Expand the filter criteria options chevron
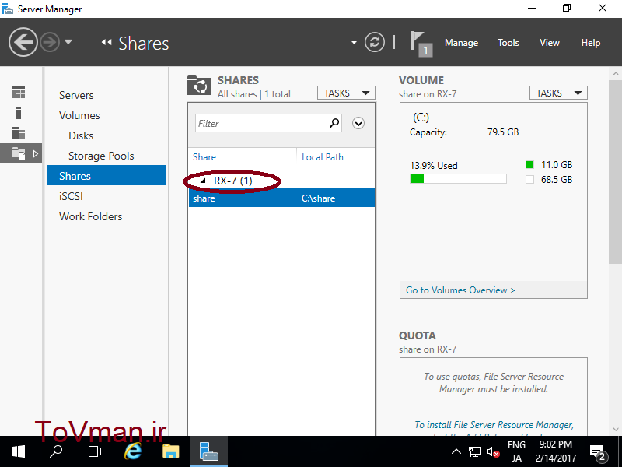Image resolution: width=622 pixels, height=467 pixels. coord(358,123)
